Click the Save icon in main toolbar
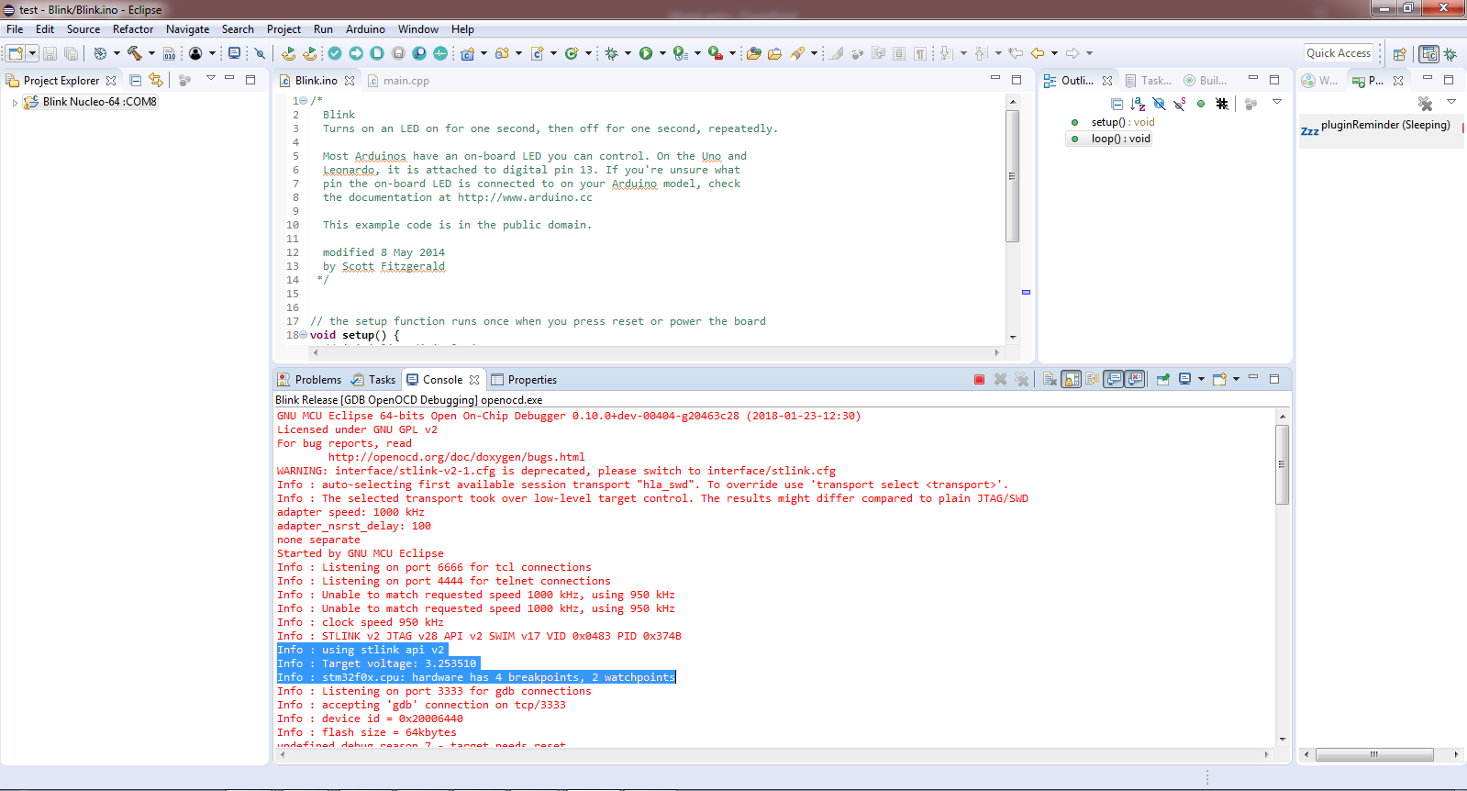 tap(50, 54)
